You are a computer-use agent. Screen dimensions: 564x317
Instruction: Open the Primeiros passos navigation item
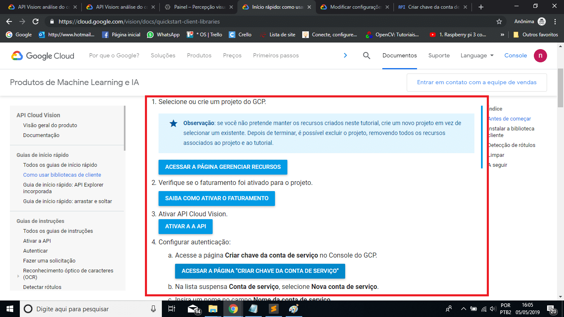tap(276, 55)
